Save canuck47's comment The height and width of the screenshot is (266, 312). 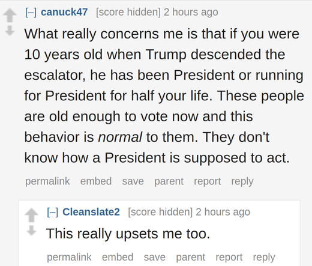pyautogui.click(x=133, y=181)
